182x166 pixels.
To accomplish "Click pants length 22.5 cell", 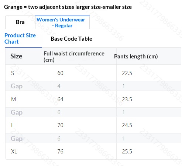I will [127, 73].
